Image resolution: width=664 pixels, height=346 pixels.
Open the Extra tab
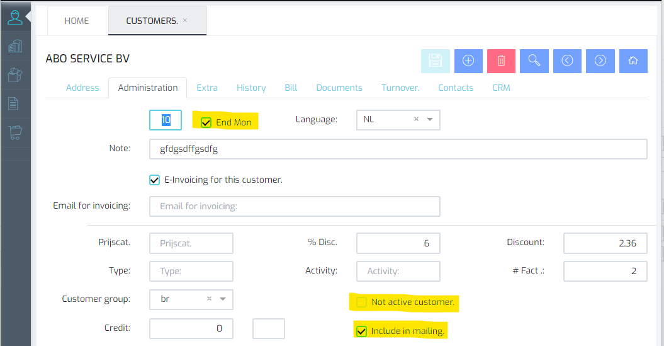(x=207, y=88)
